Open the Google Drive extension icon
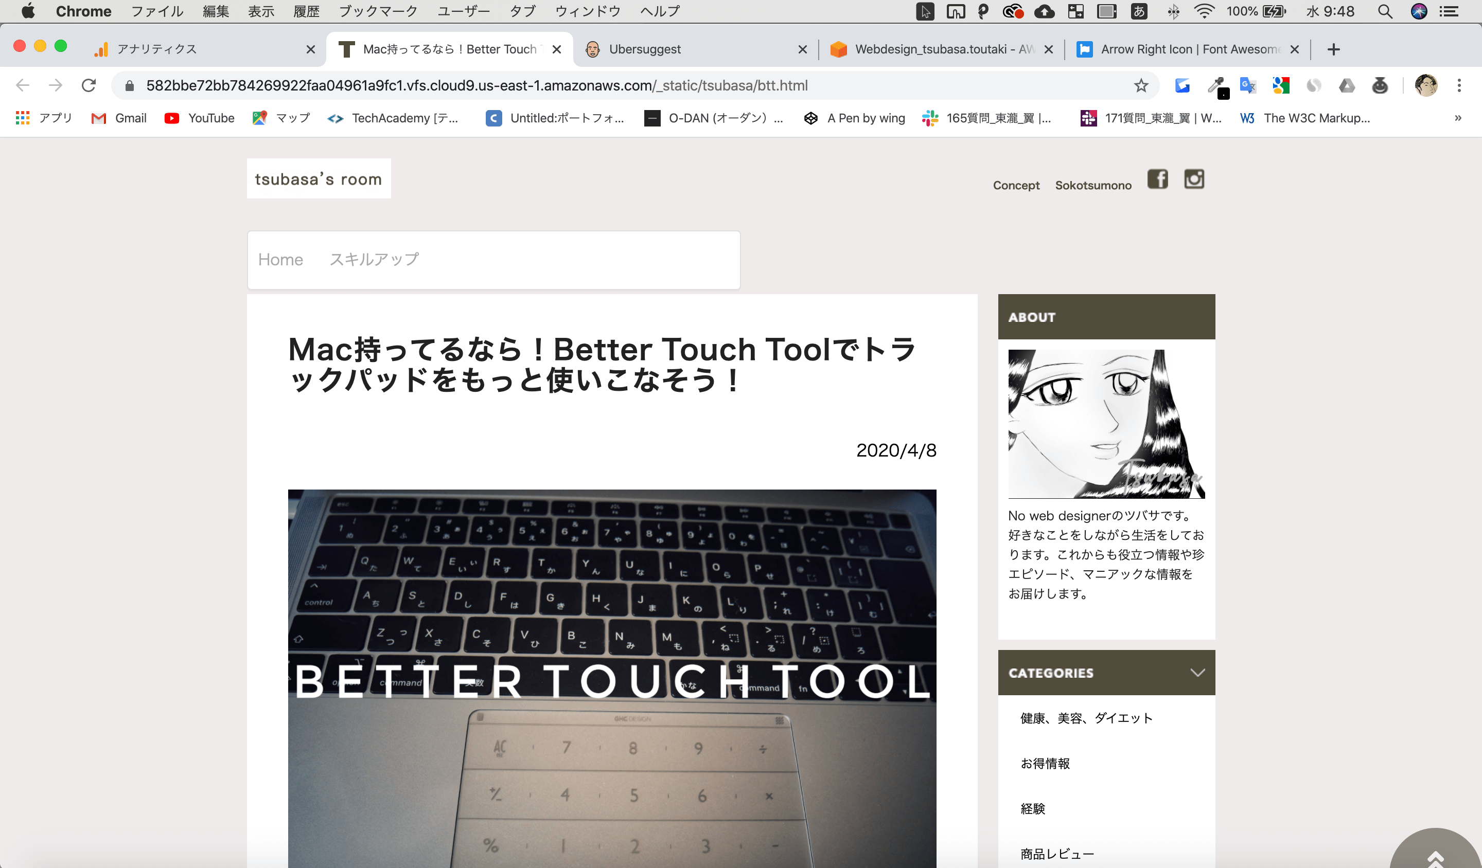 click(1347, 86)
